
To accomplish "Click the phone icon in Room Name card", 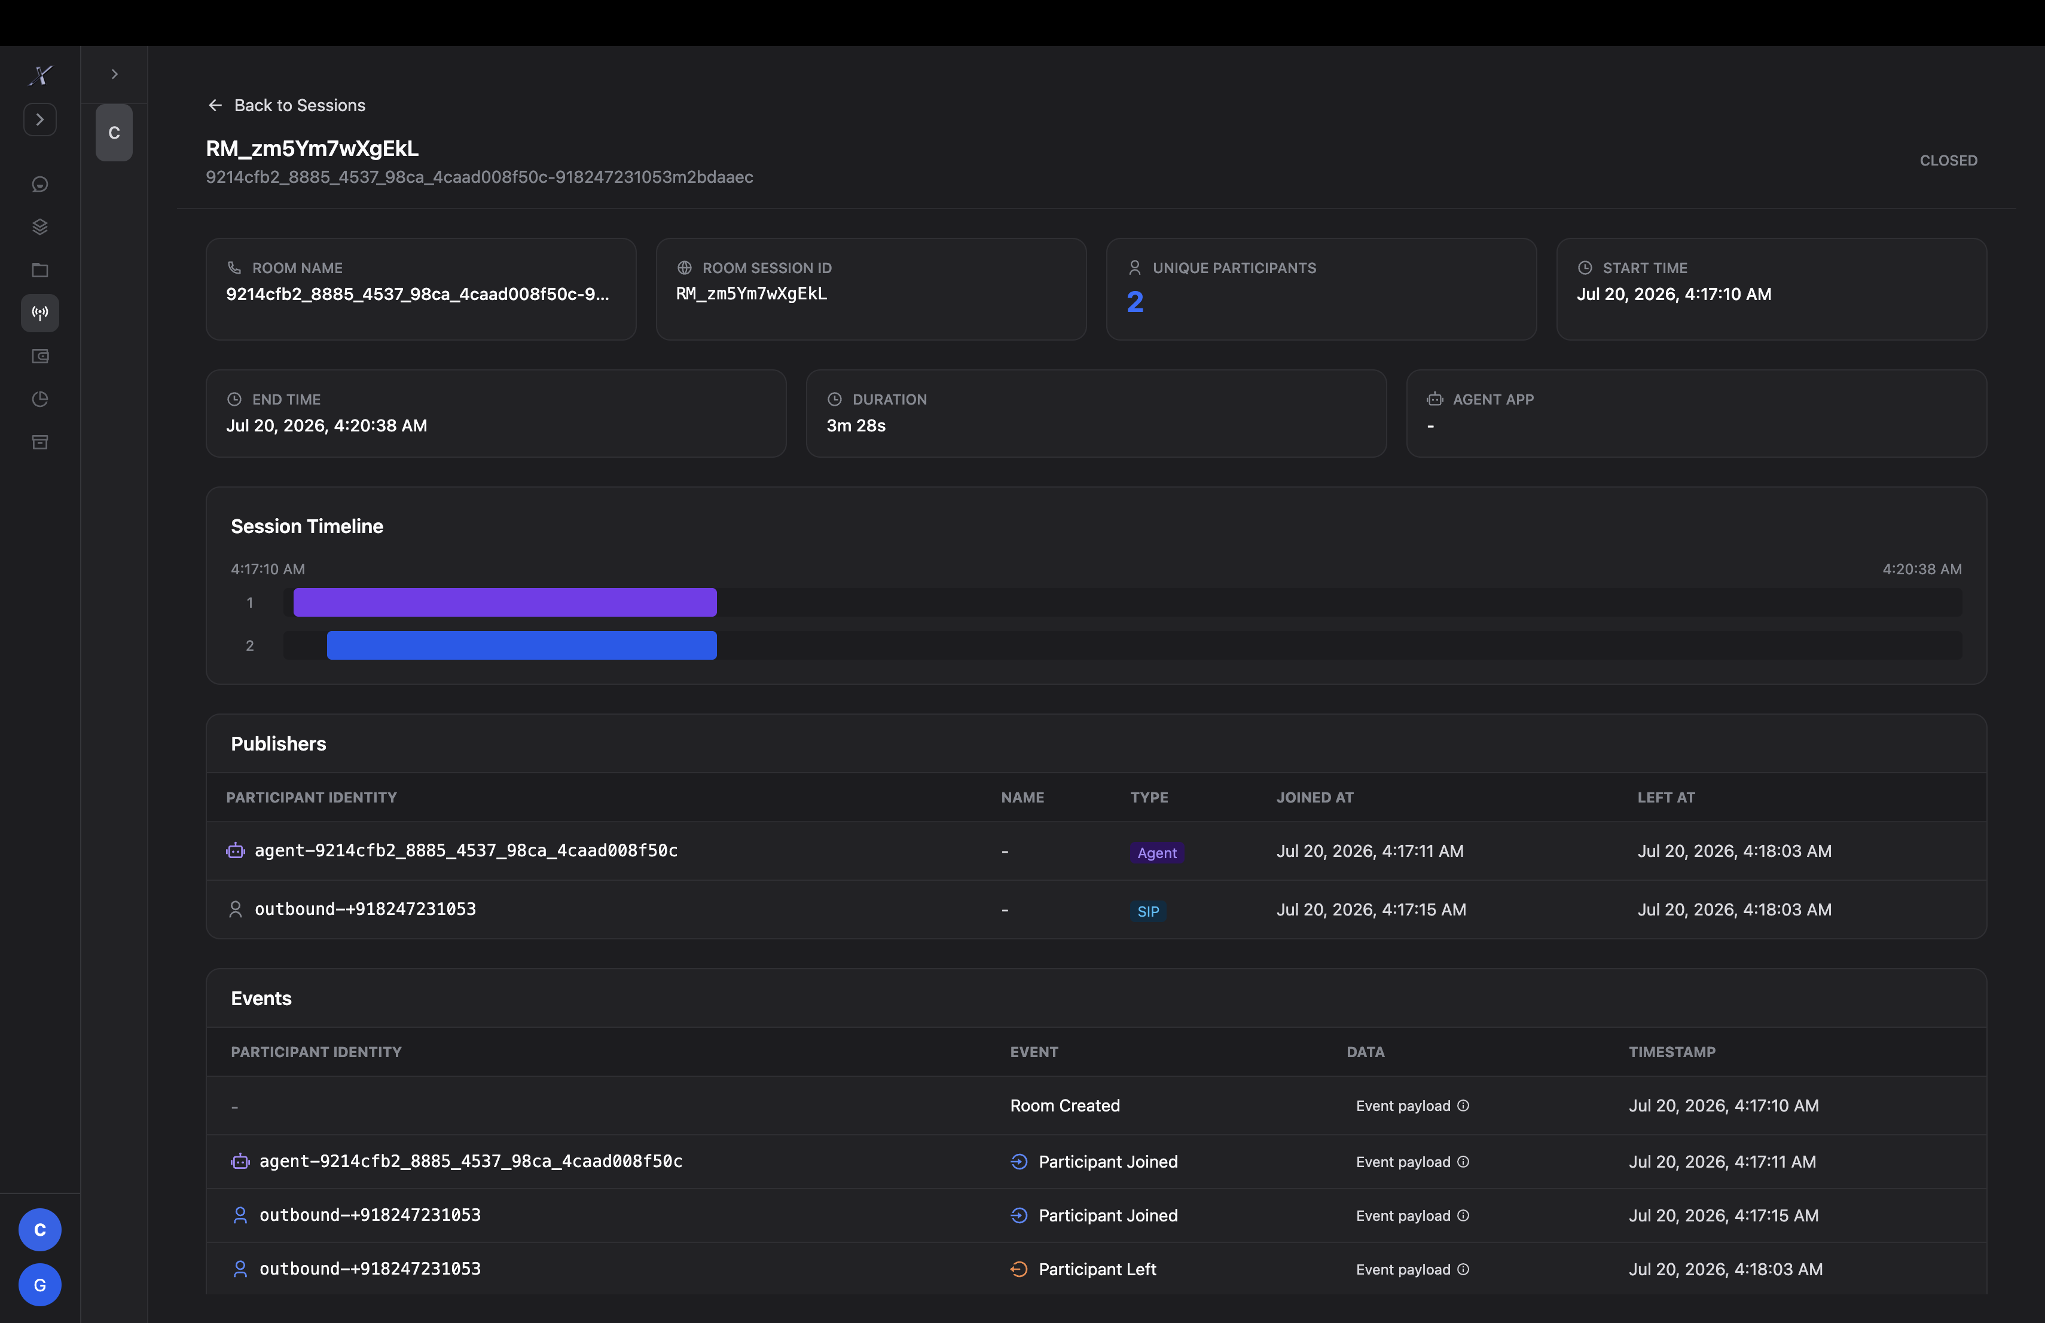I will 234,268.
